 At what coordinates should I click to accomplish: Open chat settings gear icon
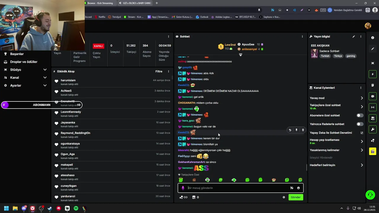tap(284, 197)
